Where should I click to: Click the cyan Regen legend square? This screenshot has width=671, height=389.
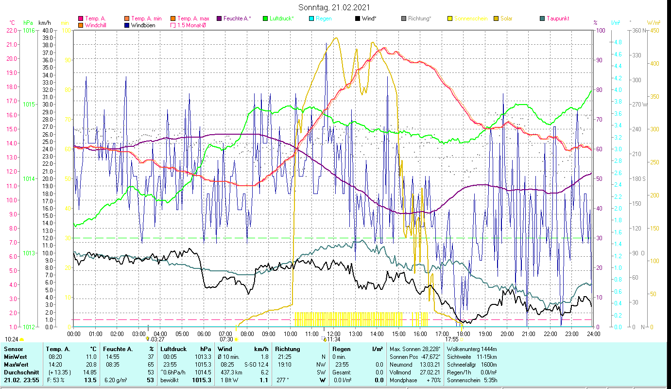[x=311, y=19]
